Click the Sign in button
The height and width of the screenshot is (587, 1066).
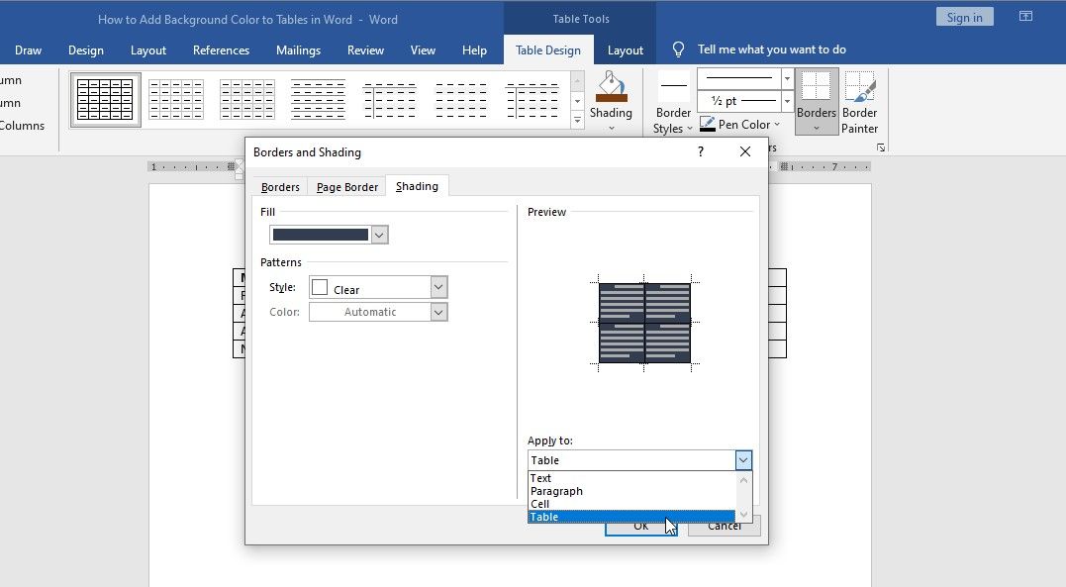tap(964, 17)
